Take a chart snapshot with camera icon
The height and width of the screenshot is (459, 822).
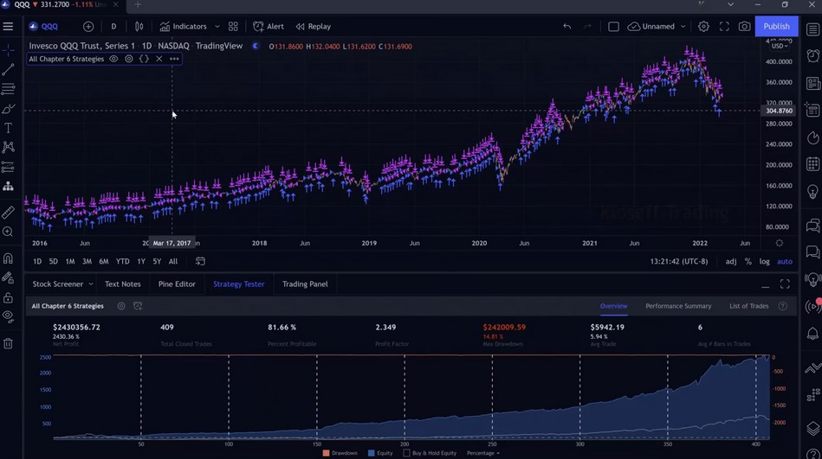pos(744,27)
